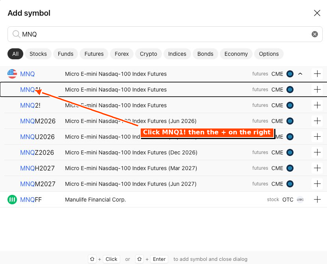Select the MNQZ2026 symbol
This screenshot has width=327, height=264.
[37, 152]
